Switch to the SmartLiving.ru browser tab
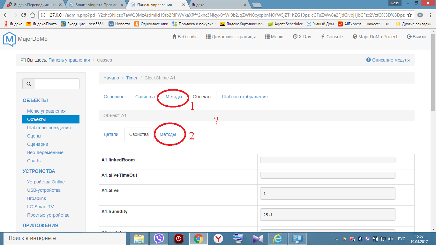Viewport: 436px width, 245px height. pos(96,5)
